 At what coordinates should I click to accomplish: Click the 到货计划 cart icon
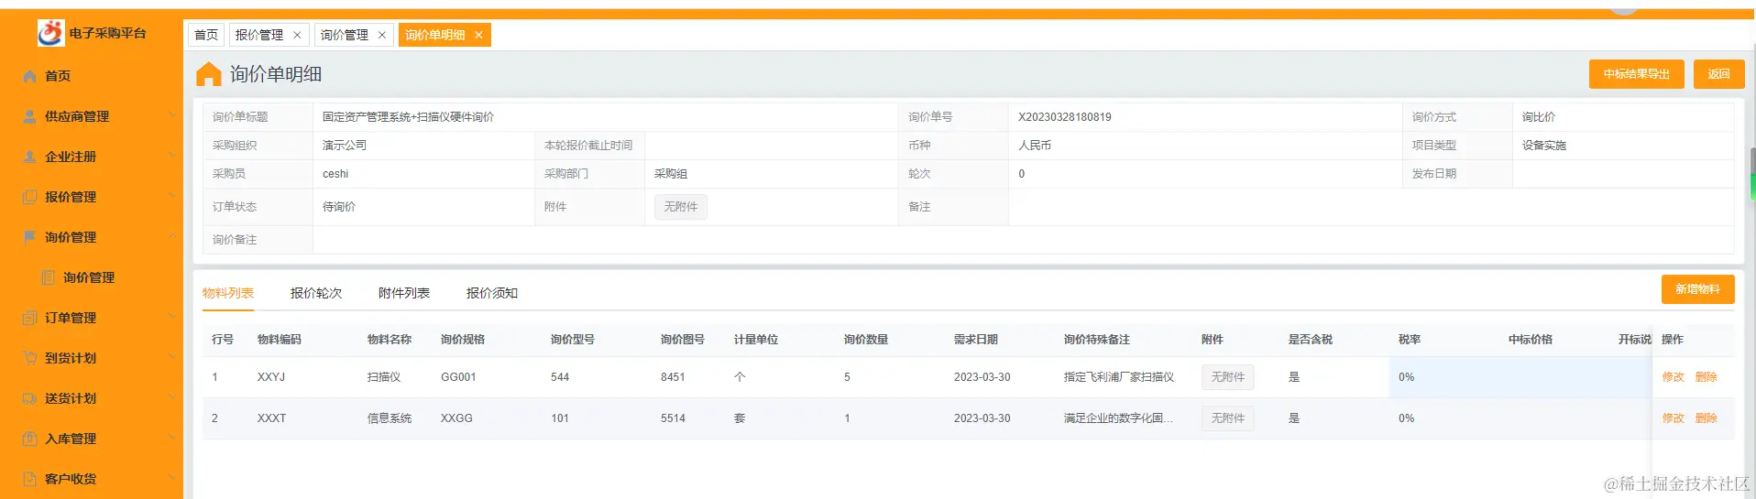point(30,358)
